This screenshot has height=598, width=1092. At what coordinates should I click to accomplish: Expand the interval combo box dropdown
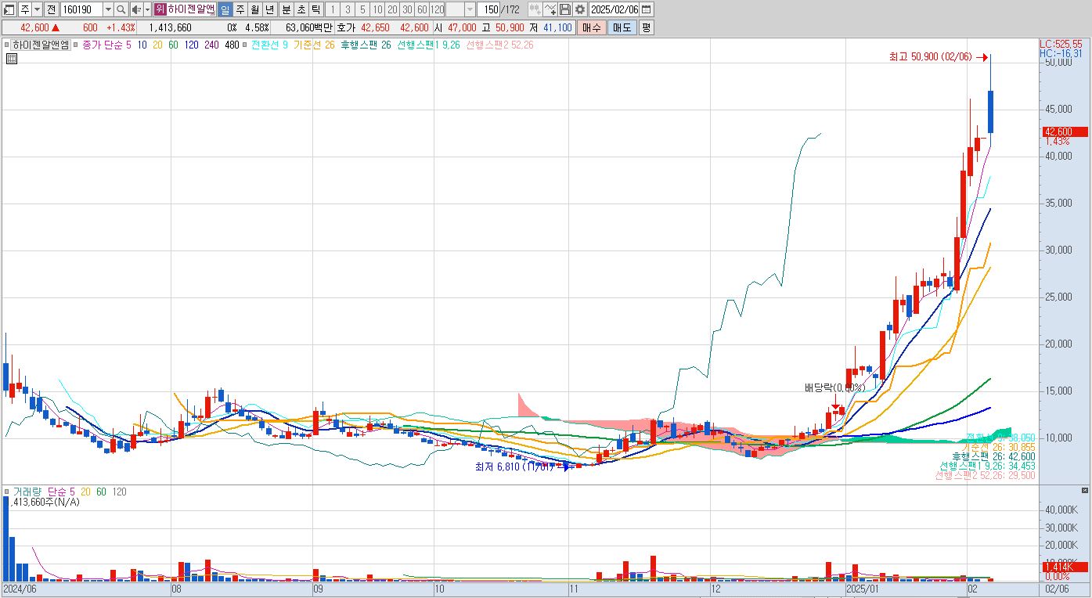point(470,9)
